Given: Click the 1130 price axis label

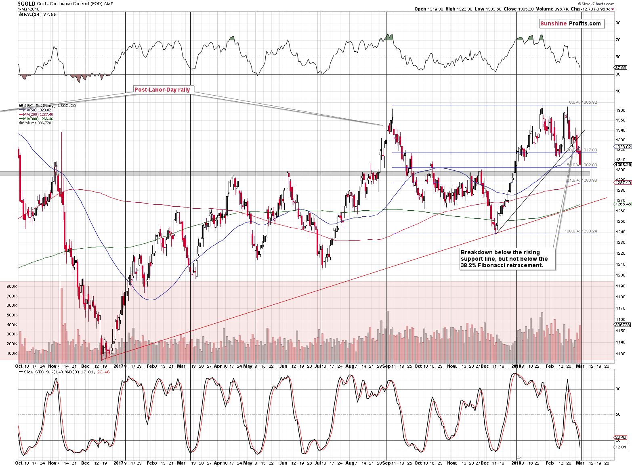Looking at the screenshot, I should click(621, 354).
